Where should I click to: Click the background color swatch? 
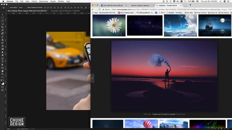coord(3,84)
